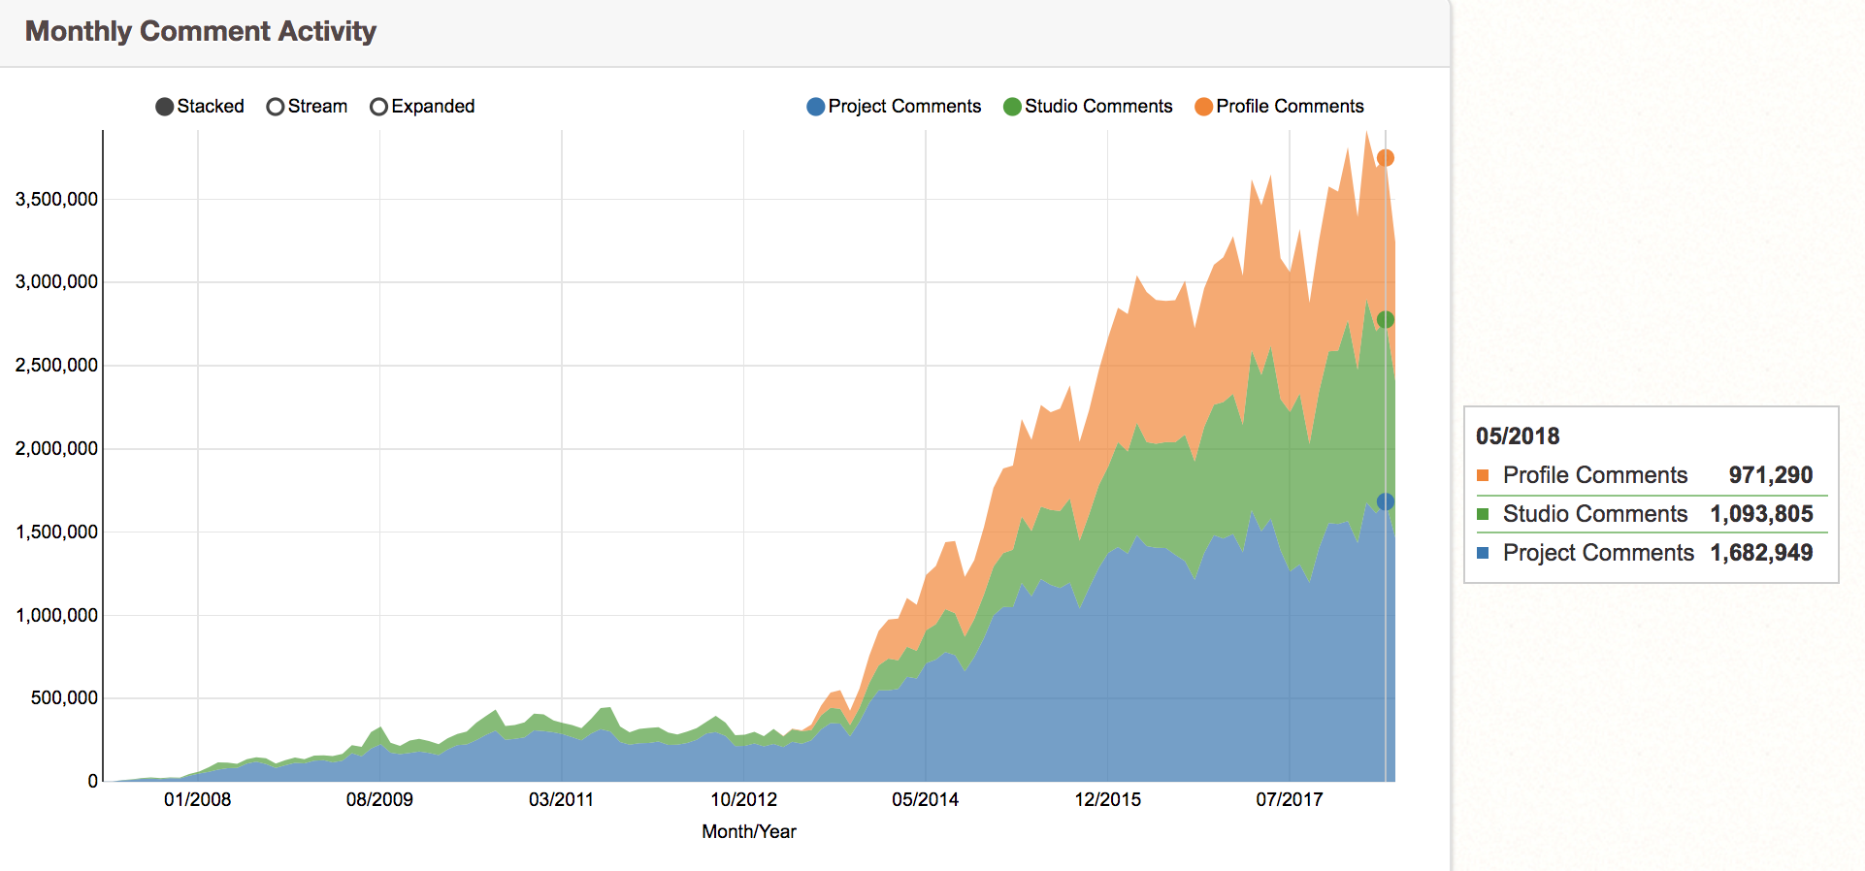Screen dimensions: 1865x871
Task: Click the 03/2011 x-axis label
Action: (x=561, y=799)
